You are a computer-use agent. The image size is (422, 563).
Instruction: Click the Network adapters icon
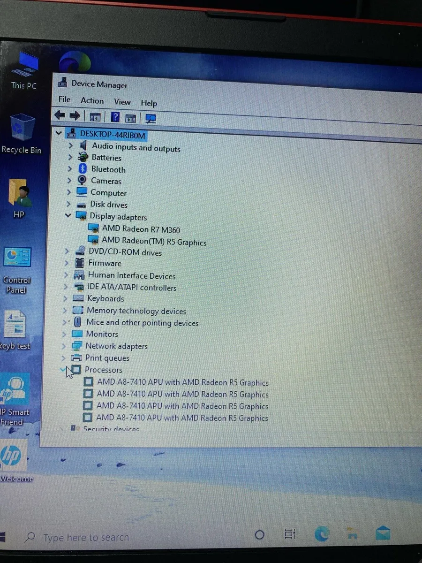[x=77, y=346]
